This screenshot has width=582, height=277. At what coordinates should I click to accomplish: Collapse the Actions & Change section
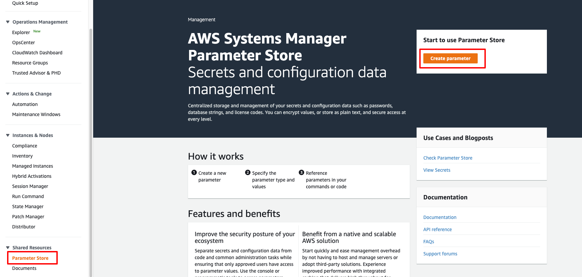[8, 94]
